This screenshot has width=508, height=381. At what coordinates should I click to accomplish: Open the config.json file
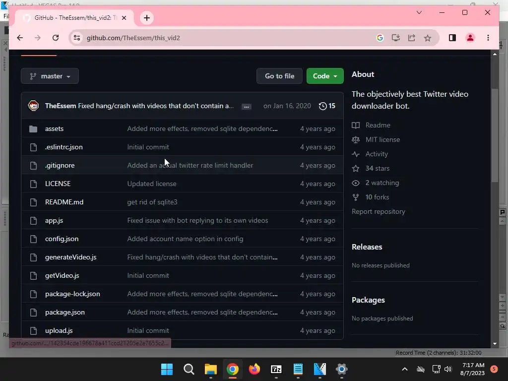(x=62, y=239)
